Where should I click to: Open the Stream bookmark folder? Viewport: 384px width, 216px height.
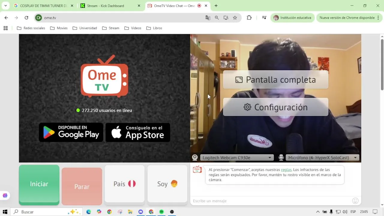click(x=111, y=28)
